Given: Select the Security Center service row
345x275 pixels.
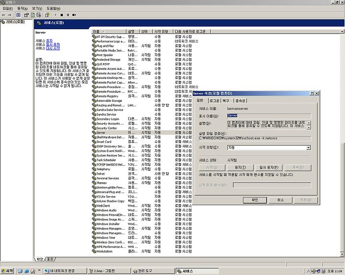Looking at the screenshot, I should [x=142, y=128].
